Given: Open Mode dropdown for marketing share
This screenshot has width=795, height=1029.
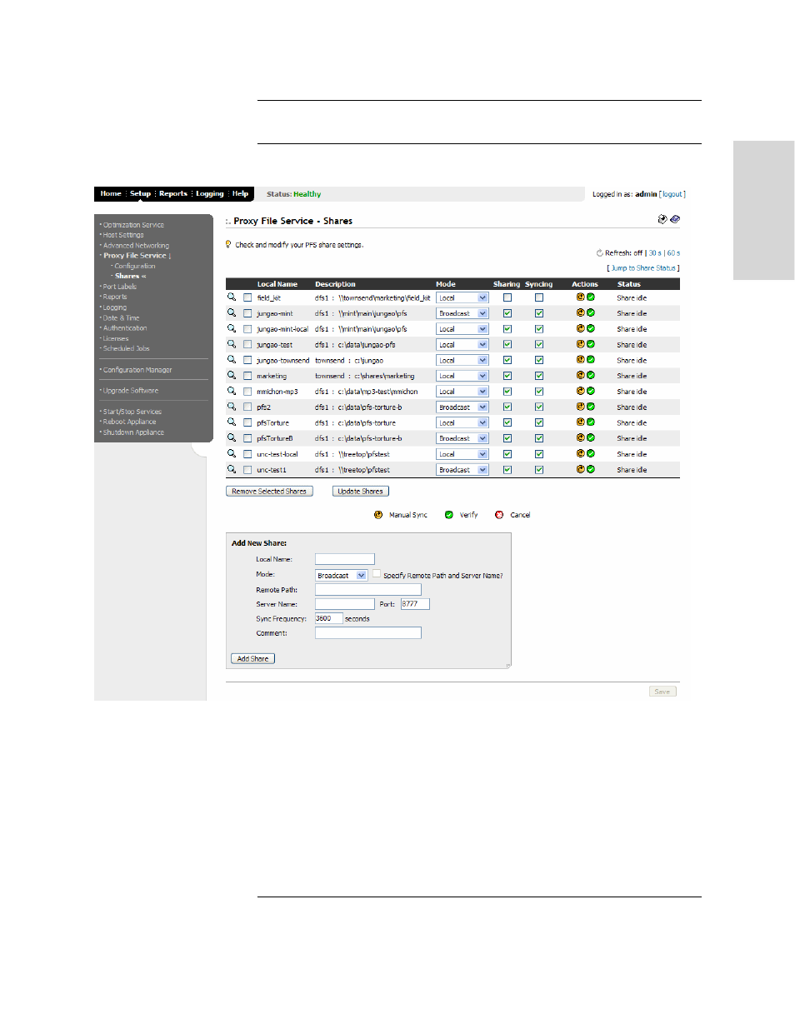Looking at the screenshot, I should (x=462, y=376).
